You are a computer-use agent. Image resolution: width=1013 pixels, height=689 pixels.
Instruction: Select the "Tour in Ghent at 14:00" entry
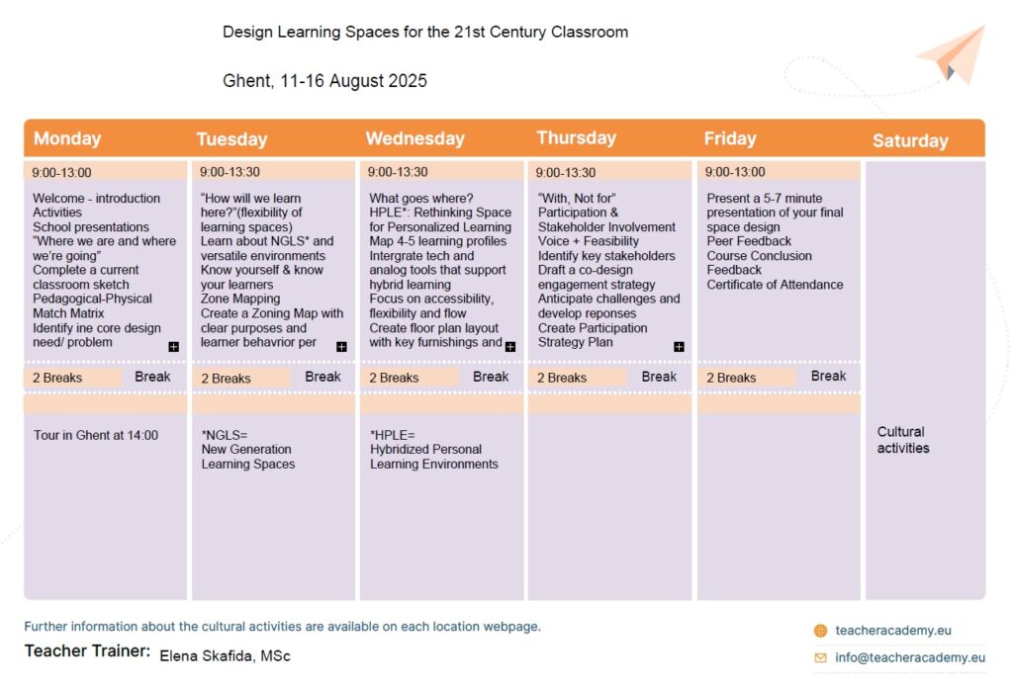(x=95, y=435)
